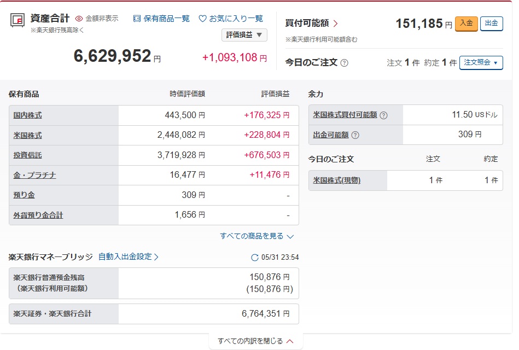Click 米国株式 profit +228,804 円
The height and width of the screenshot is (350, 519).
pos(266,135)
